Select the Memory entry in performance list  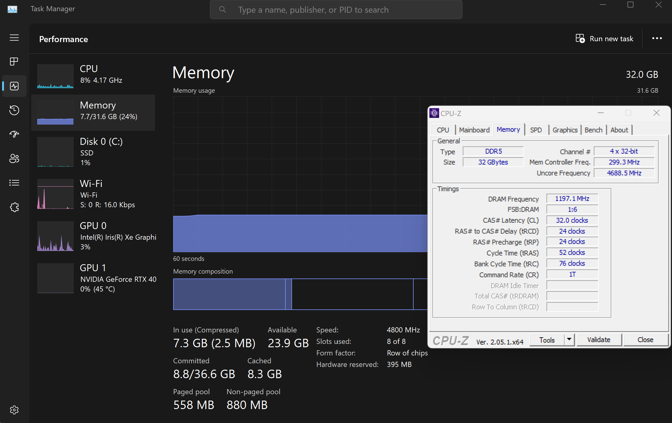(93, 112)
